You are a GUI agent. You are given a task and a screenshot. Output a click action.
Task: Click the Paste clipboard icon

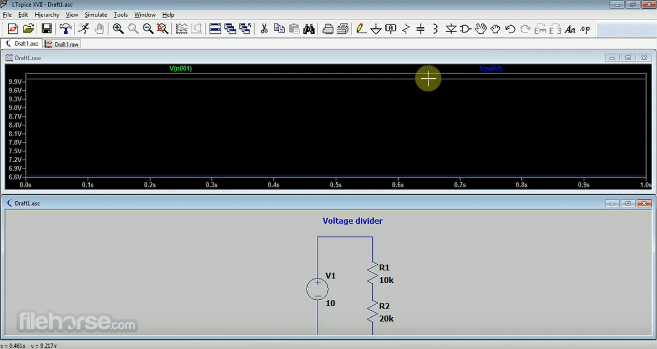[294, 29]
